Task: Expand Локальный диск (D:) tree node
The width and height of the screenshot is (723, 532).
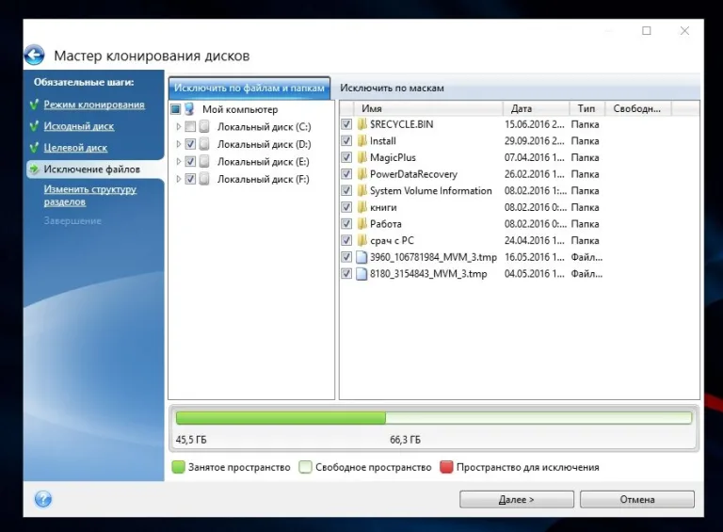Action: [179, 144]
